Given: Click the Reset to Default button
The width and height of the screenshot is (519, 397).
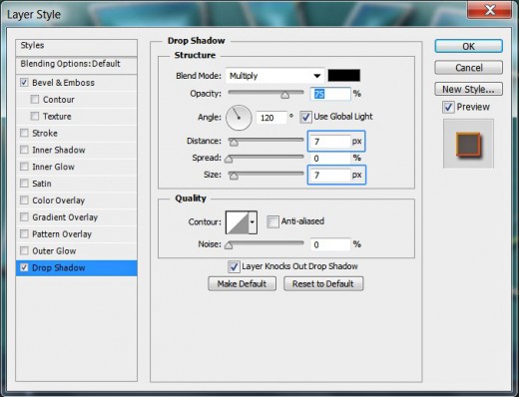Looking at the screenshot, I should 323,284.
